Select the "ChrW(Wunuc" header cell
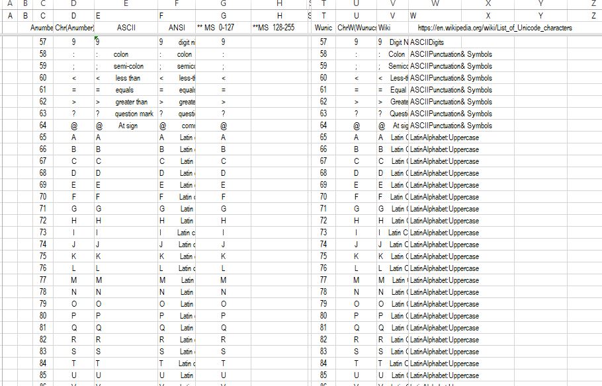The image size is (602, 386). click(x=357, y=28)
